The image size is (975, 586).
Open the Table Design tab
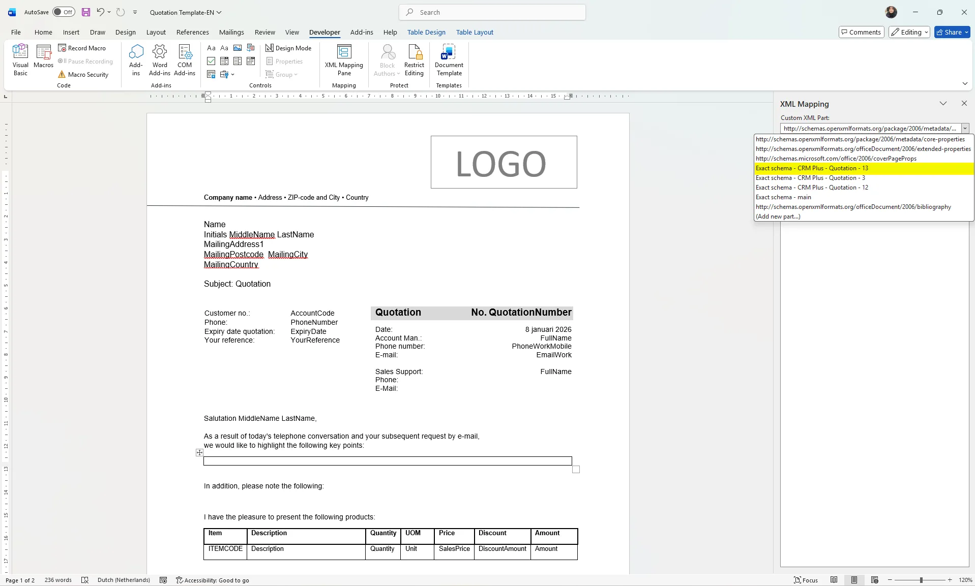pyautogui.click(x=426, y=32)
